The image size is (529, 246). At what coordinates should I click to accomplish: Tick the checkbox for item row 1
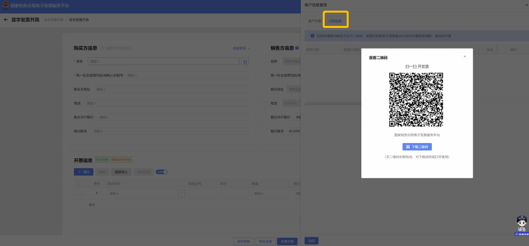click(x=81, y=193)
